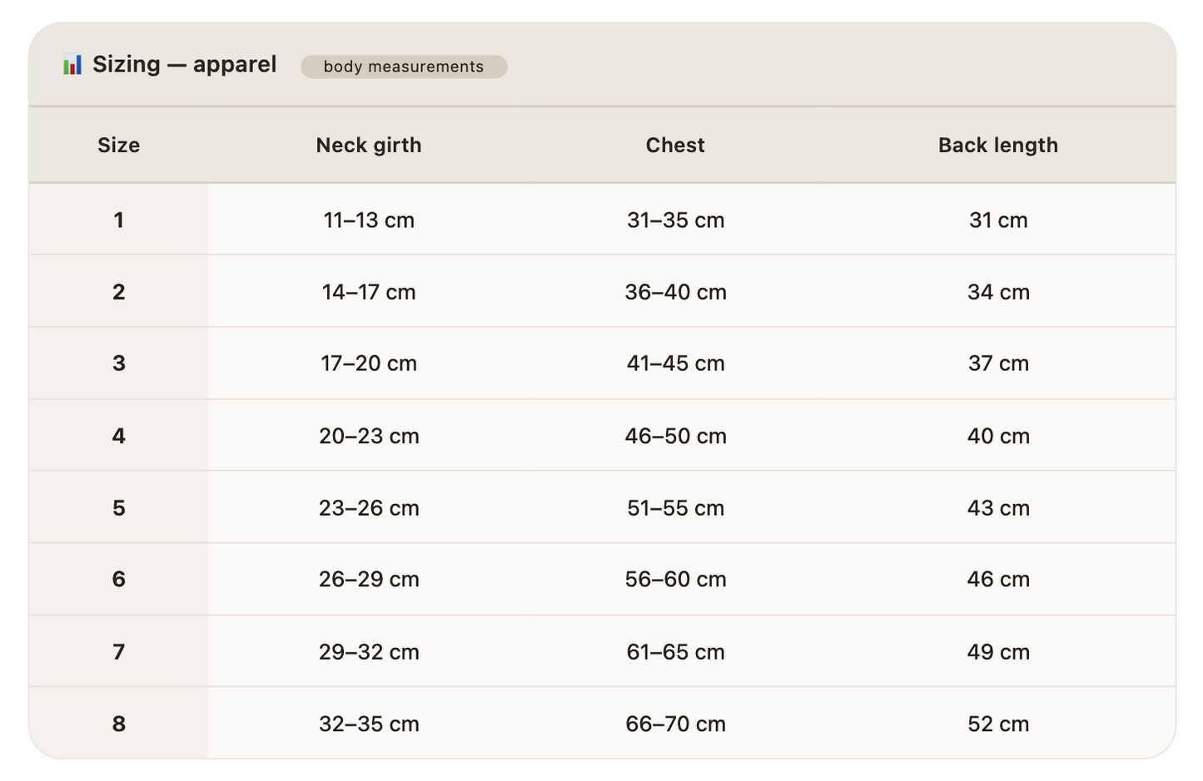1203x781 pixels.
Task: Select the Neck girth column header
Action: pyautogui.click(x=369, y=145)
